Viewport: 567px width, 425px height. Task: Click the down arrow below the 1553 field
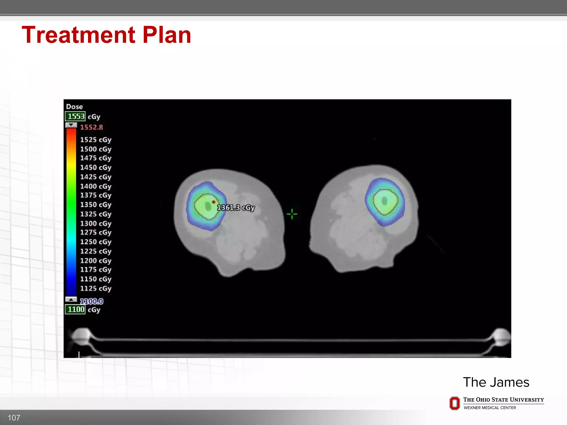click(x=71, y=125)
